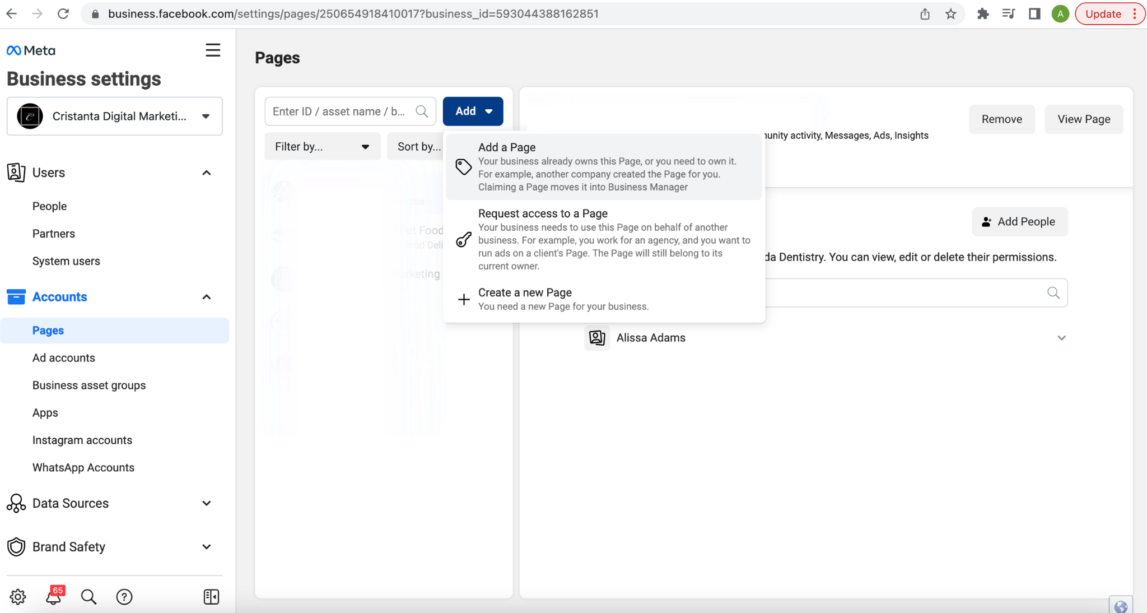This screenshot has width=1147, height=613.
Task: Click the hamburger menu icon near Meta logo
Action: (x=213, y=50)
